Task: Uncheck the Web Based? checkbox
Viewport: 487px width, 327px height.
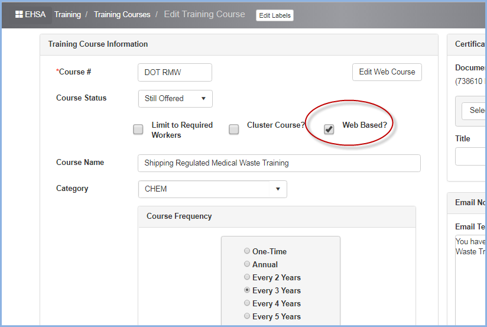Action: tap(329, 129)
